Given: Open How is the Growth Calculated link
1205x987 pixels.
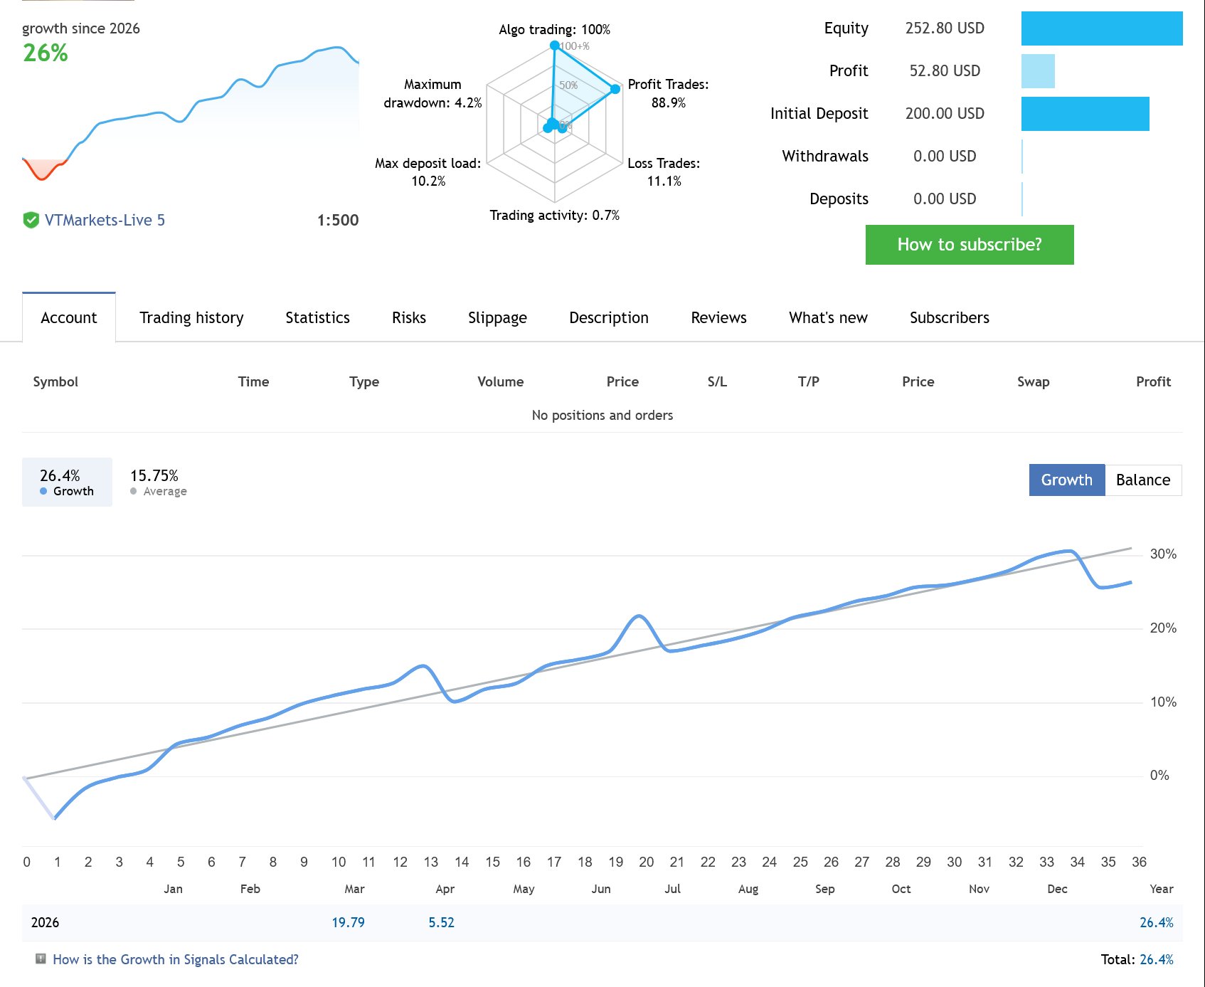Looking at the screenshot, I should click(x=175, y=959).
